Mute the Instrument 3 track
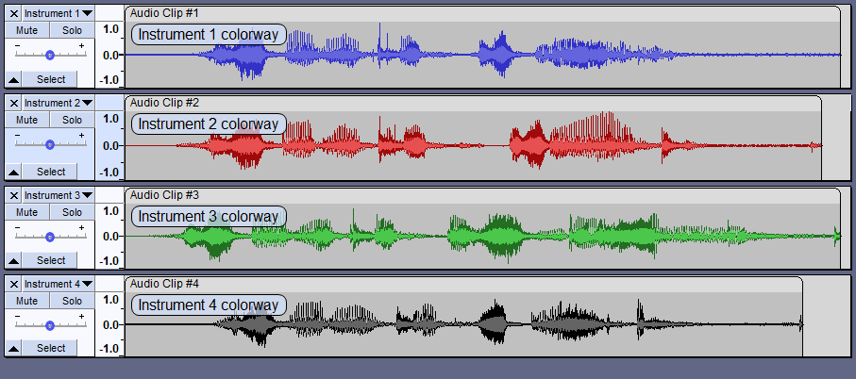Viewport: 856px width, 379px height. [x=26, y=212]
